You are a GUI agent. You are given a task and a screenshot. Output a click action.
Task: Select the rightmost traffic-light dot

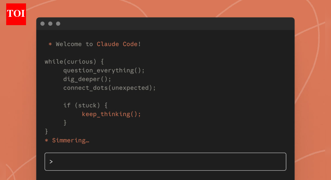(x=58, y=23)
